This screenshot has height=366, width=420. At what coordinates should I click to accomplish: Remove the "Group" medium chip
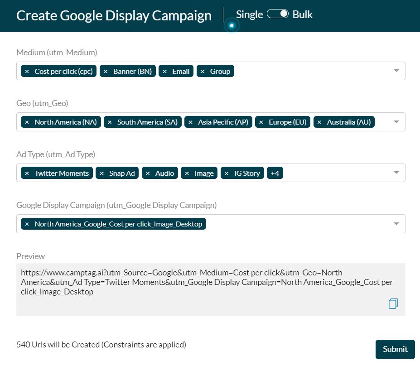pos(203,71)
